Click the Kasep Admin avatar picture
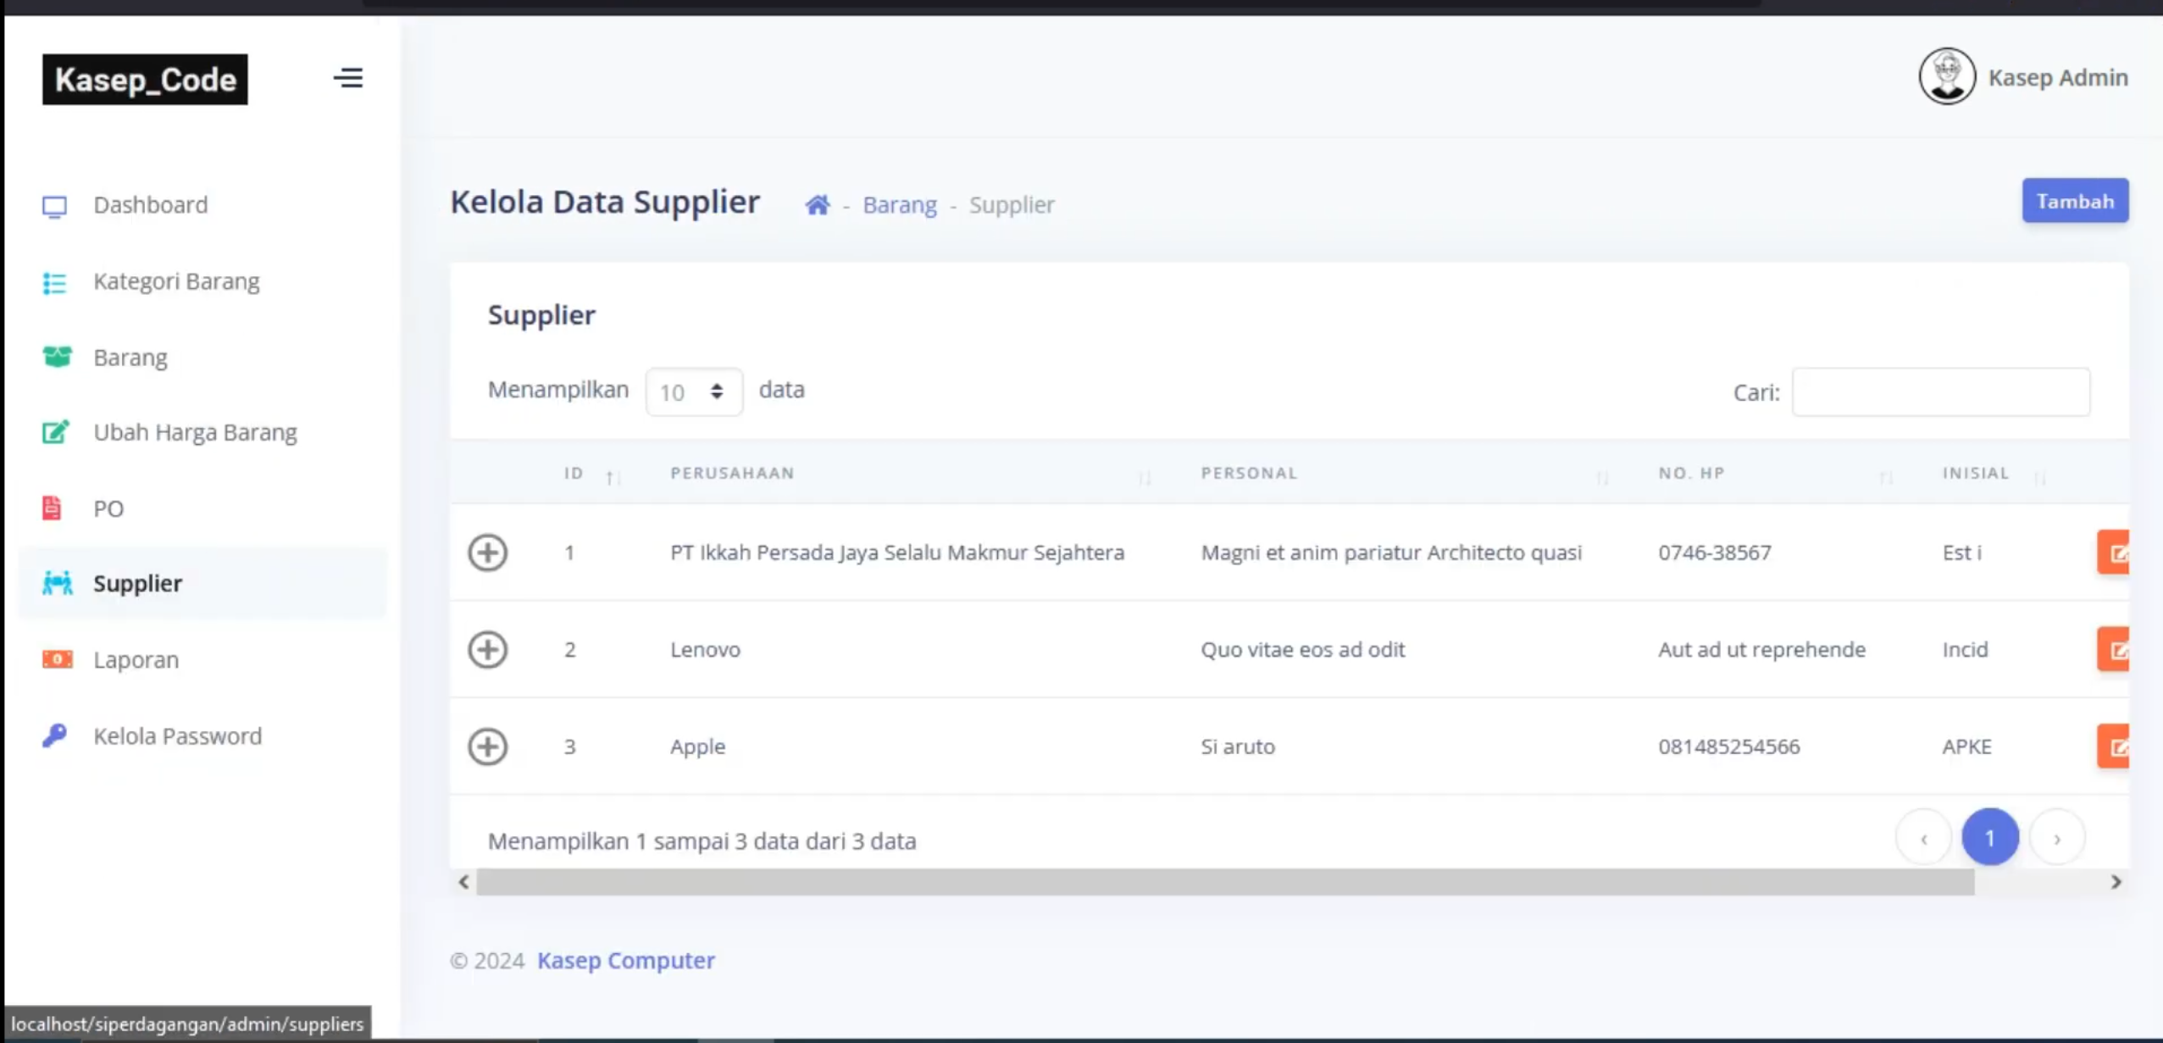 (1947, 76)
